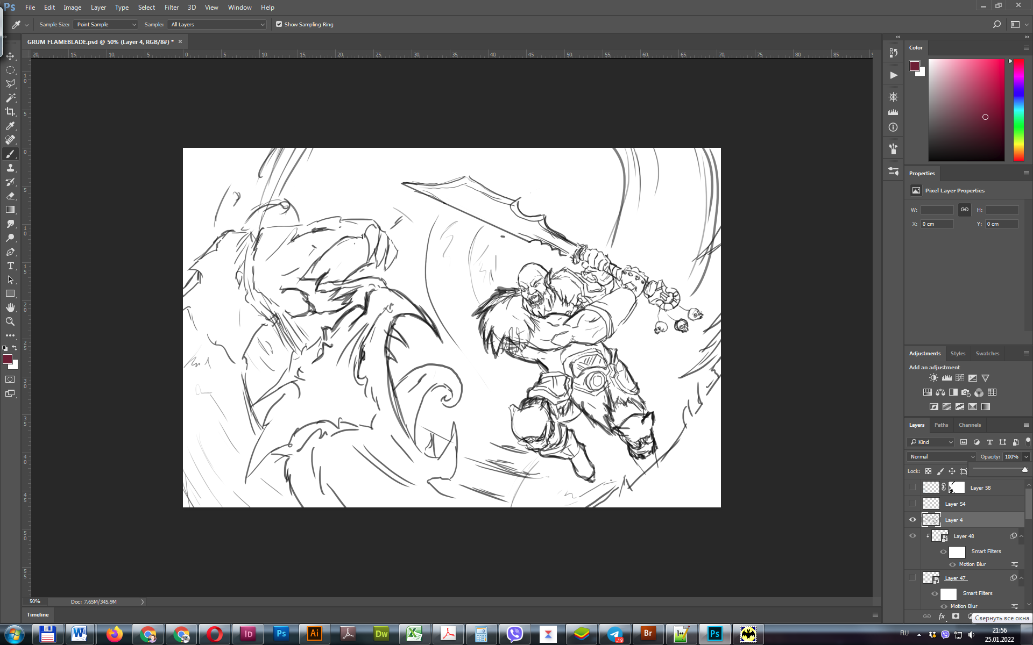Select the Horizontal Type tool

tap(10, 266)
